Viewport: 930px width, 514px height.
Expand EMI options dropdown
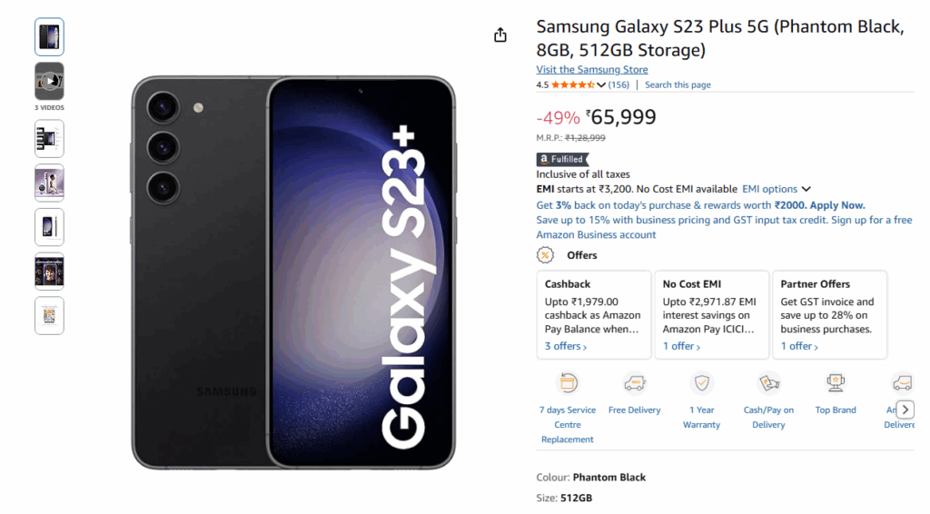[777, 189]
